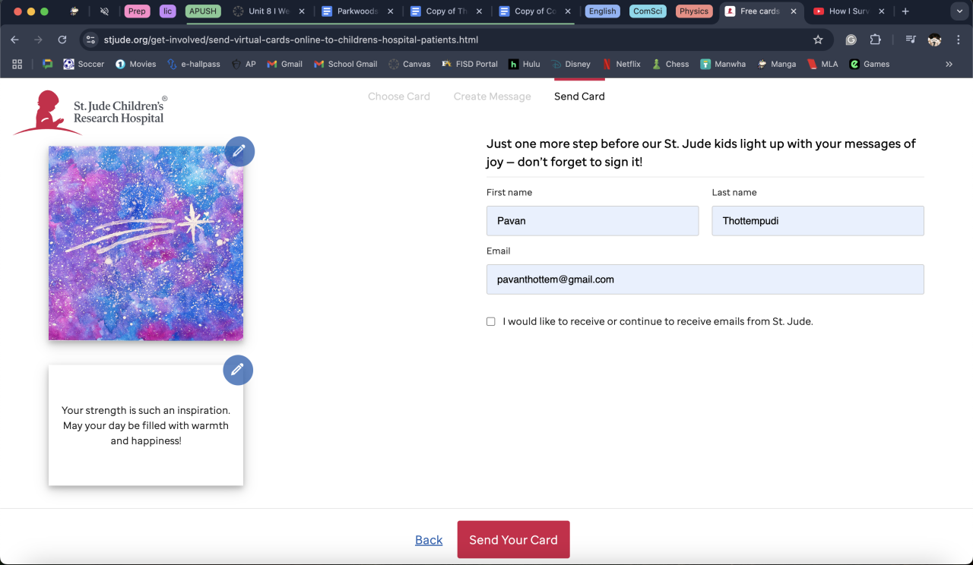Click the pinned tab with the muted-audio icon
Image resolution: width=973 pixels, height=565 pixels.
pos(105,11)
